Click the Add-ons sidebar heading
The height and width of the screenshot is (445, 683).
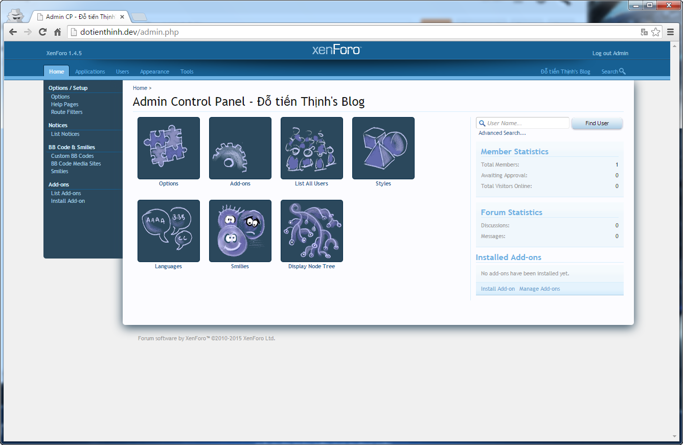pos(59,184)
